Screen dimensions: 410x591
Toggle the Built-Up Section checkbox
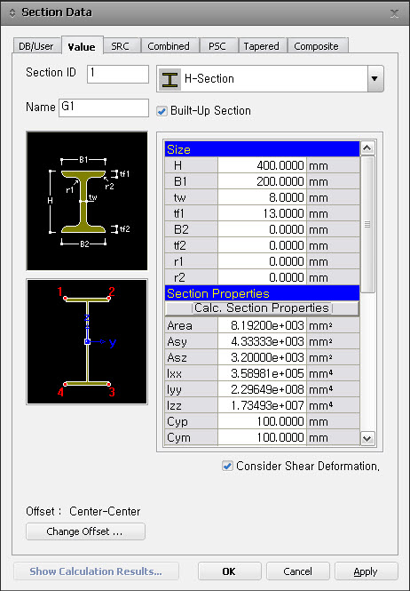tap(162, 111)
